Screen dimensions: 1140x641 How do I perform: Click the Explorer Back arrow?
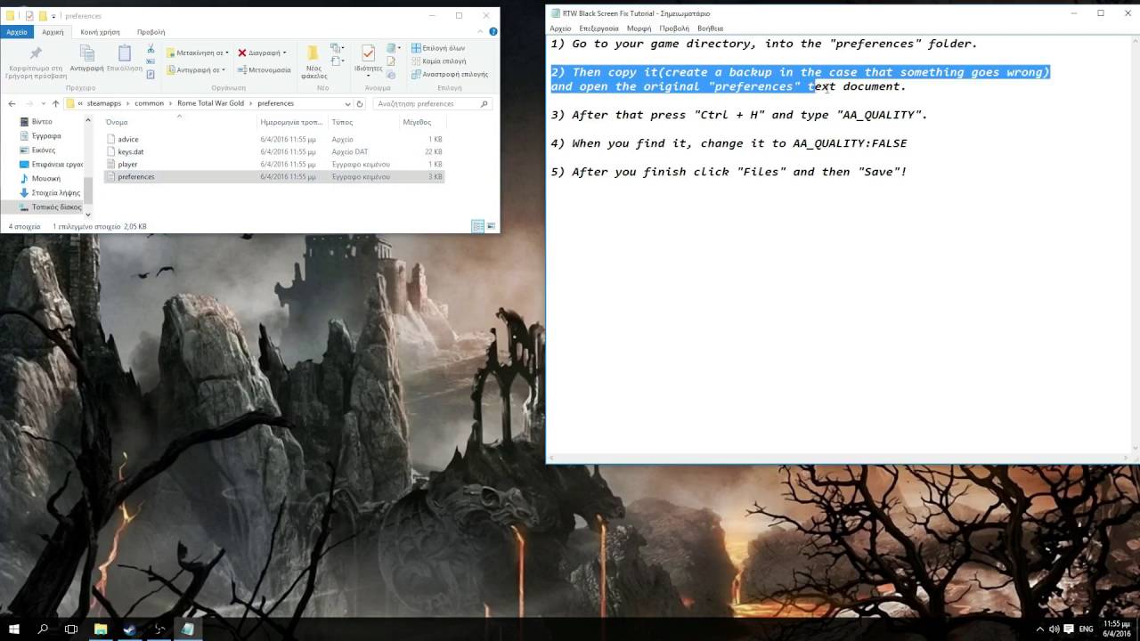[12, 103]
